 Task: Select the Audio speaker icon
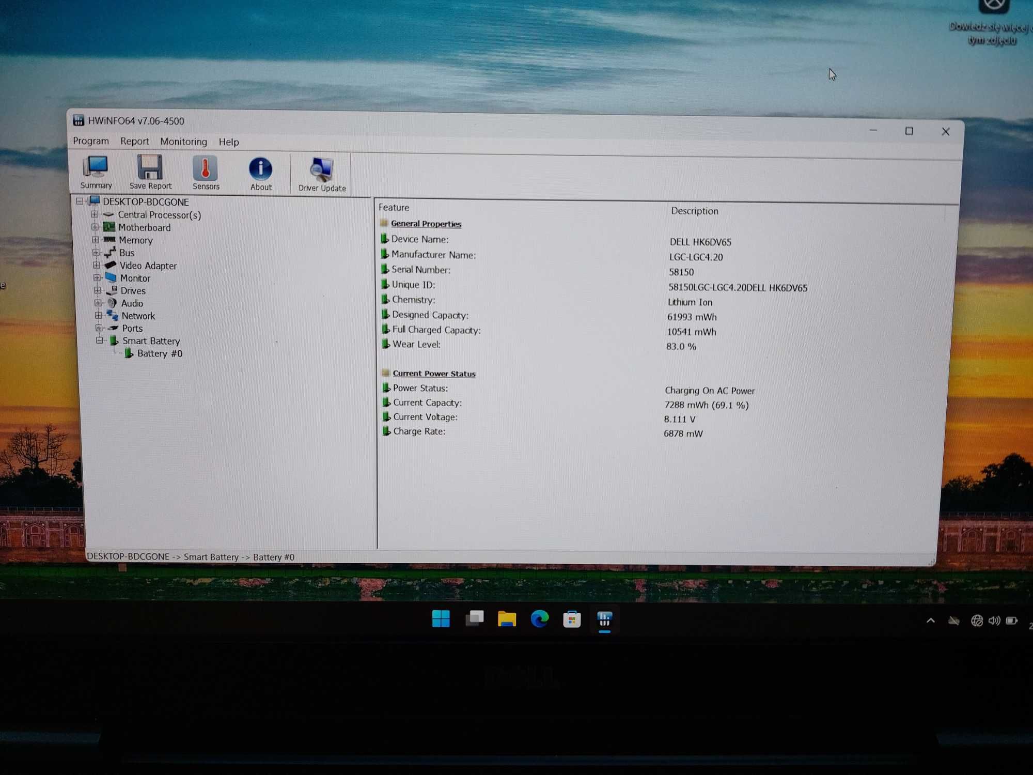(112, 303)
